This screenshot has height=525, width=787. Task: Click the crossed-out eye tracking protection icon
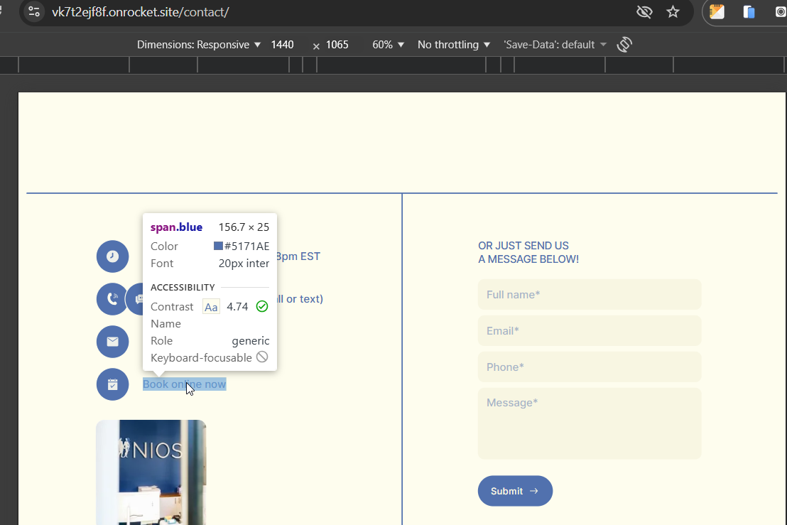click(644, 11)
